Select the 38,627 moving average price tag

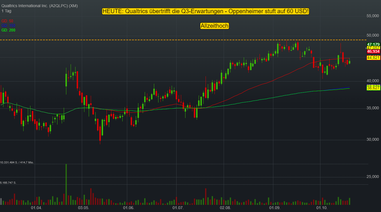[373, 88]
